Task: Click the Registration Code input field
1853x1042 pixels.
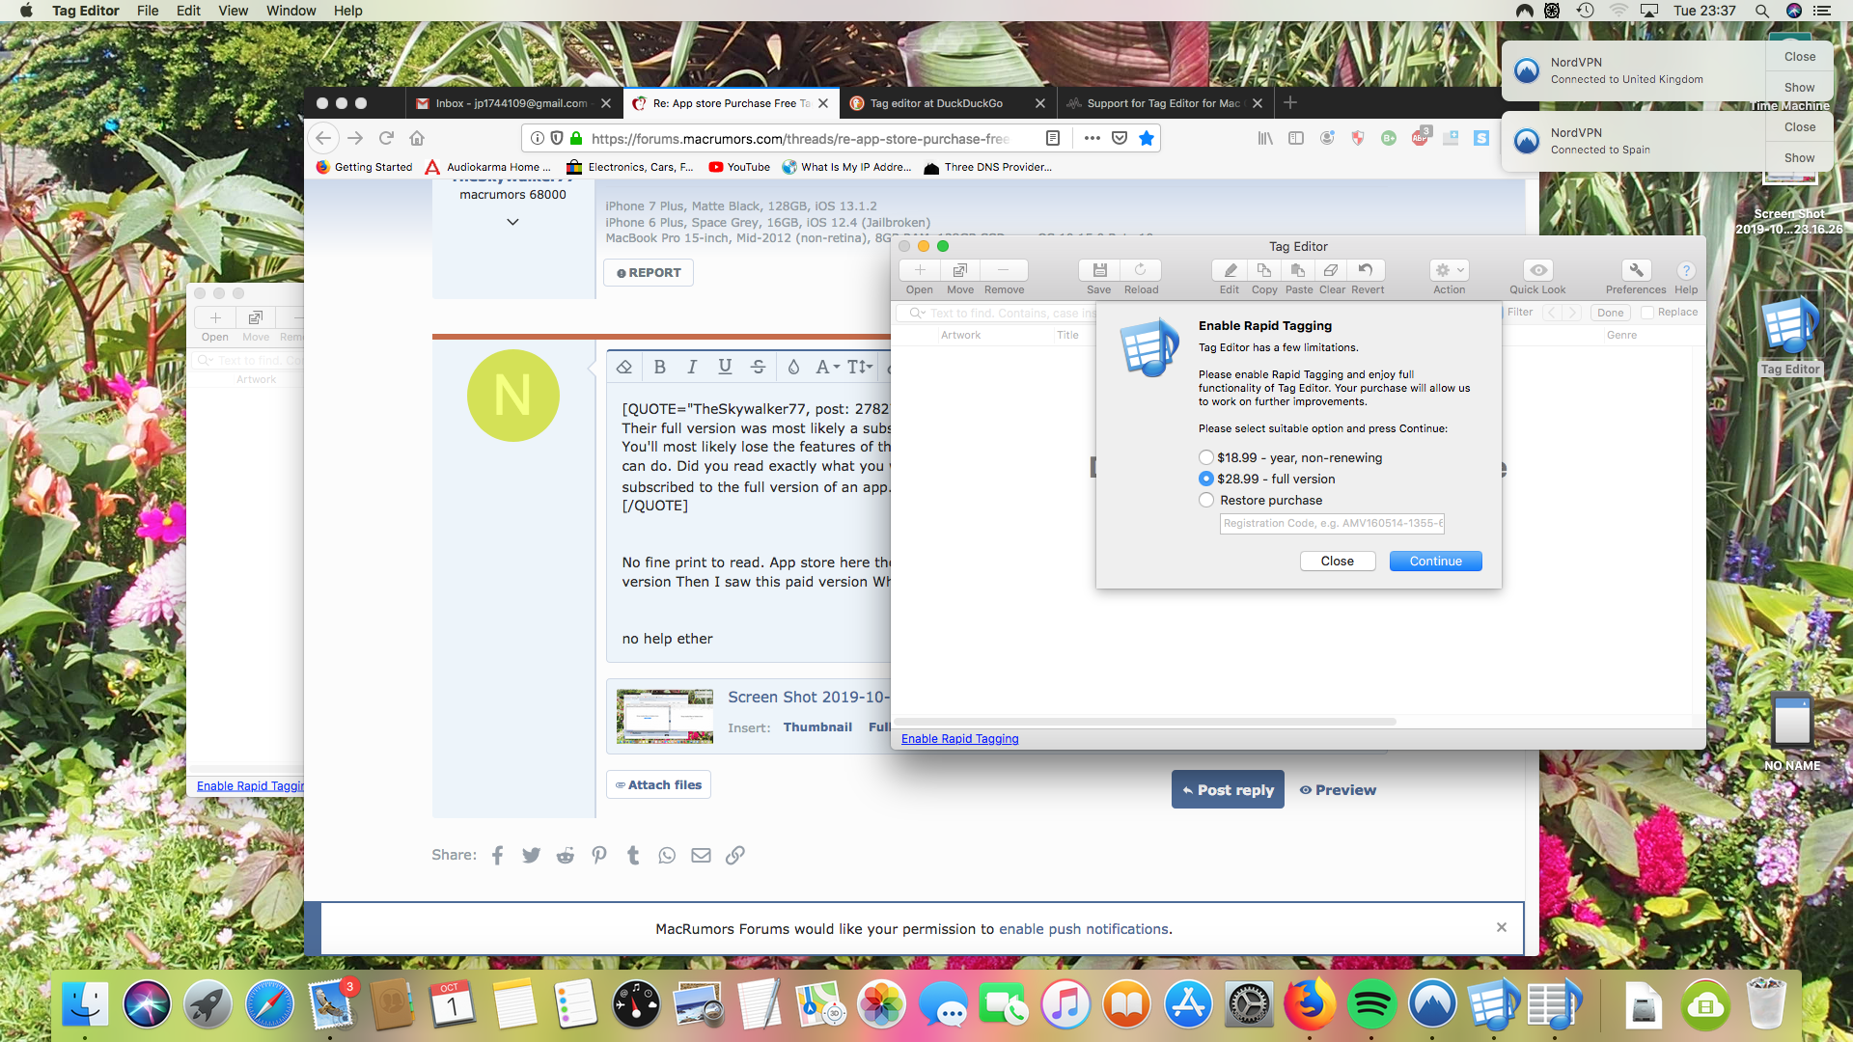Action: [x=1332, y=524]
